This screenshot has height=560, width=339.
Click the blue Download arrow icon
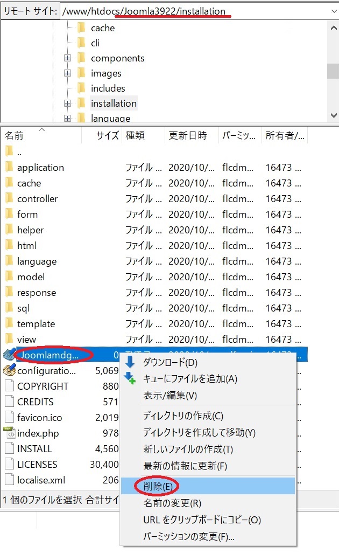[x=130, y=362]
